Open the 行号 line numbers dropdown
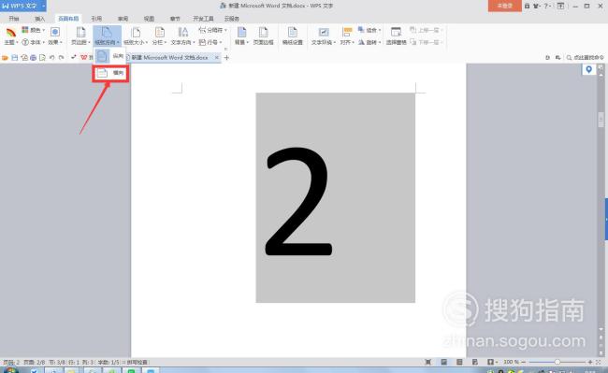Viewport: 608px width, 373px height. tap(210, 42)
